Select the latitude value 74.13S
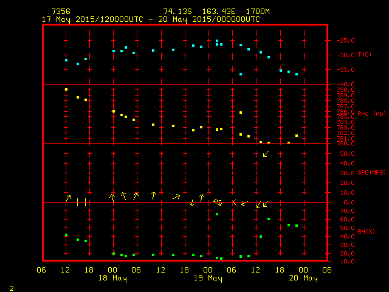The image size is (389, 292). (174, 12)
